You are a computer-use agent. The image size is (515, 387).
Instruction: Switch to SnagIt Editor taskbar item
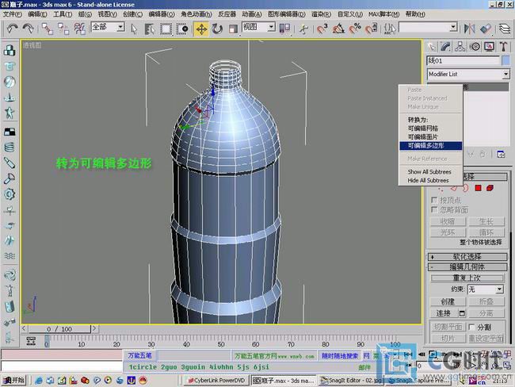(x=352, y=381)
